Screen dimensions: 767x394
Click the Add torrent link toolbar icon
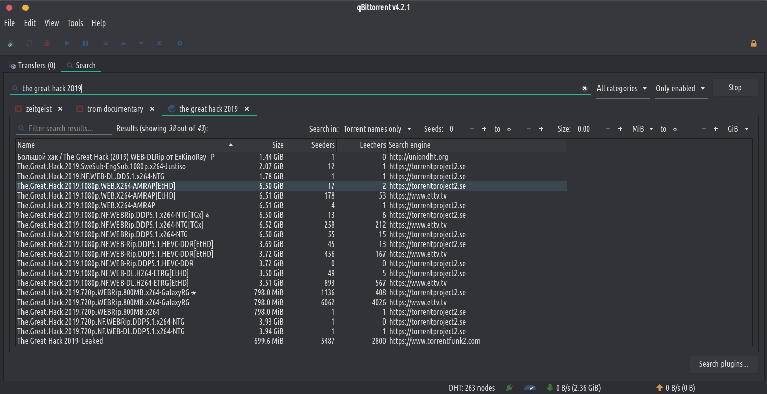pyautogui.click(x=10, y=44)
